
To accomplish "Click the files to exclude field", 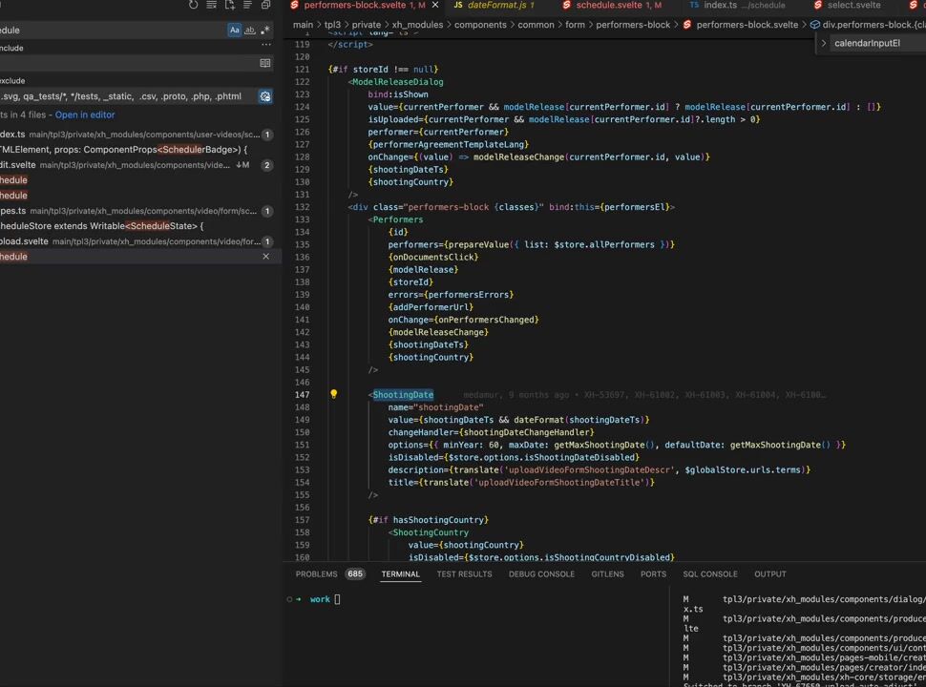I will coord(128,96).
